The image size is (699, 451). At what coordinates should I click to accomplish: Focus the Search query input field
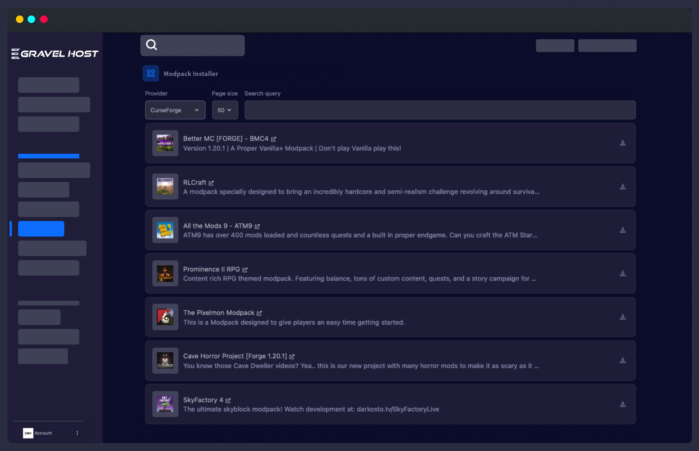tap(440, 110)
